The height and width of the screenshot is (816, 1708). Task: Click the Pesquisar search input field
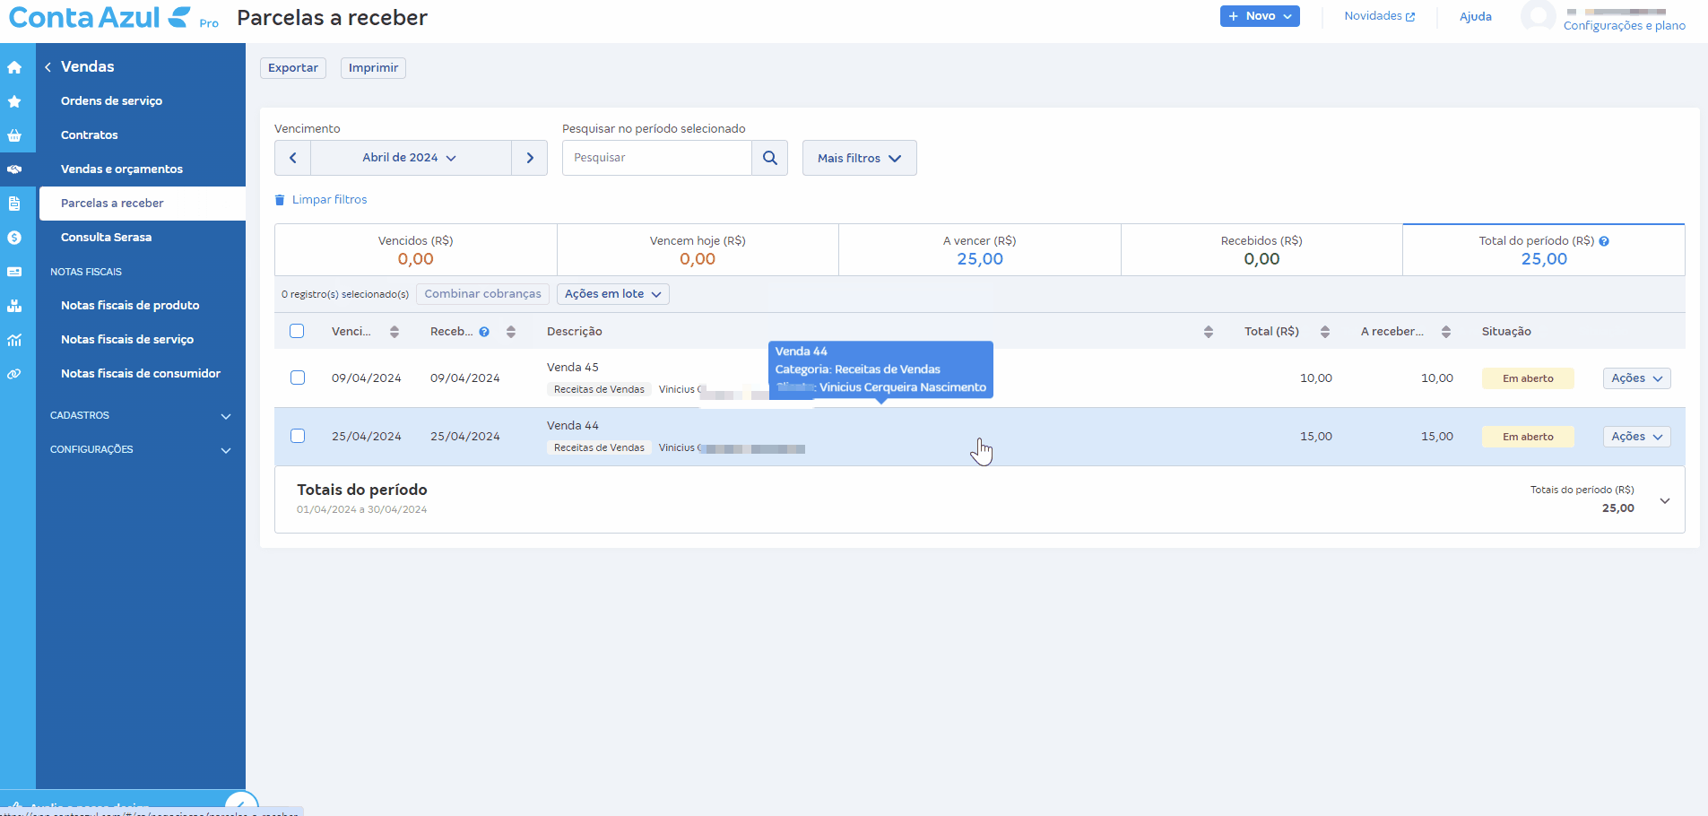point(656,158)
